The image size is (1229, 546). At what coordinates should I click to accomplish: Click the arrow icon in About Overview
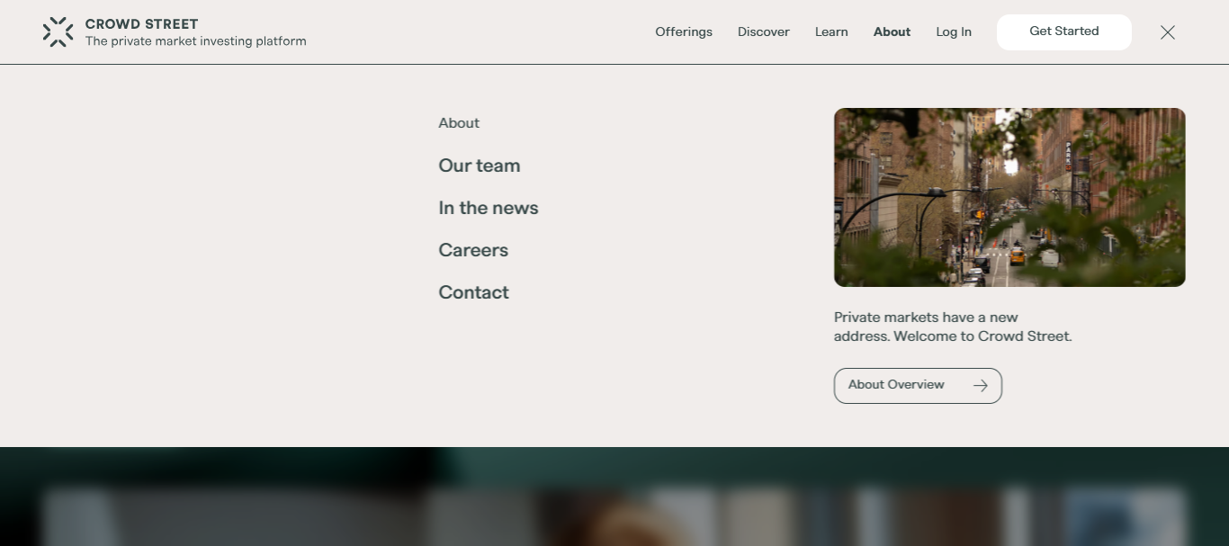tap(981, 386)
